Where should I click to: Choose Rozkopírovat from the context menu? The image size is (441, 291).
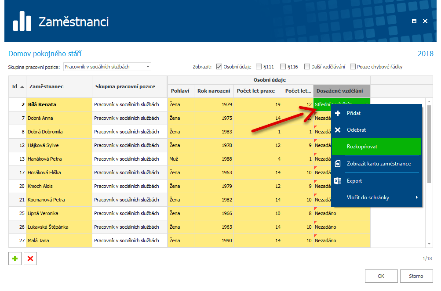click(377, 147)
